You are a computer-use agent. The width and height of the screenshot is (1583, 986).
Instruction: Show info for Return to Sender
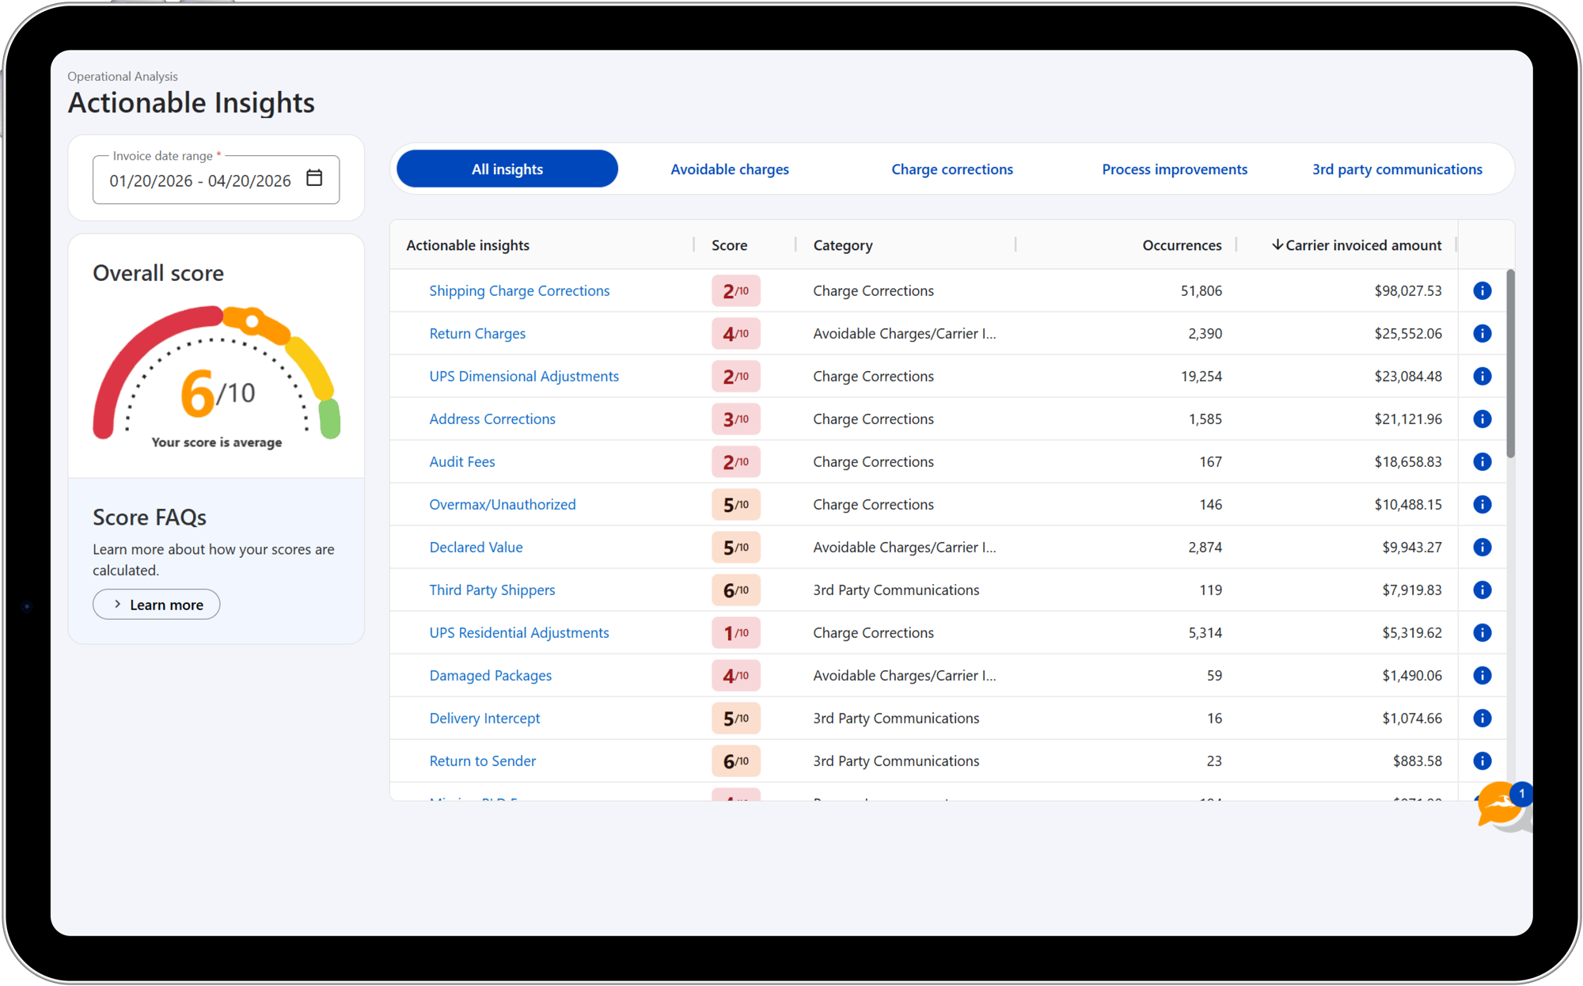(1482, 760)
